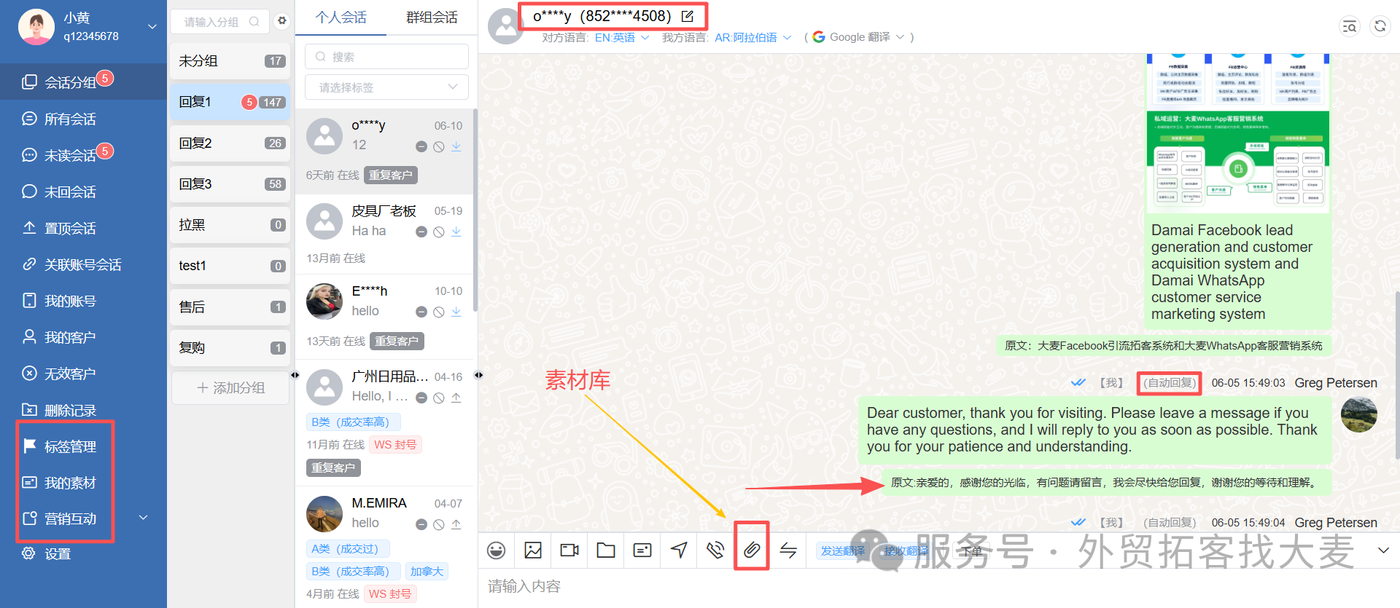This screenshot has width=1400, height=608.
Task: Expand 对方语言 EN:英语 language dropdown
Action: pyautogui.click(x=622, y=37)
